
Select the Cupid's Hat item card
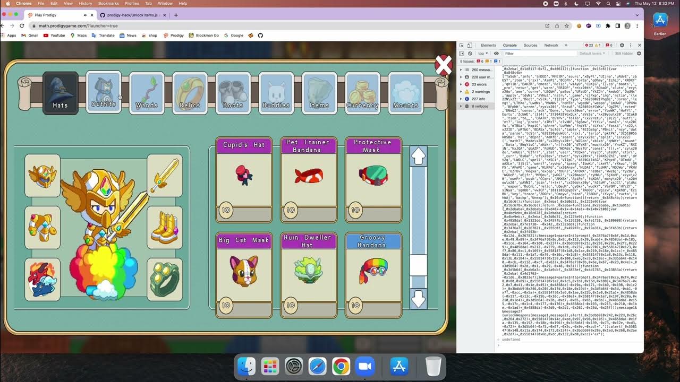point(244,180)
